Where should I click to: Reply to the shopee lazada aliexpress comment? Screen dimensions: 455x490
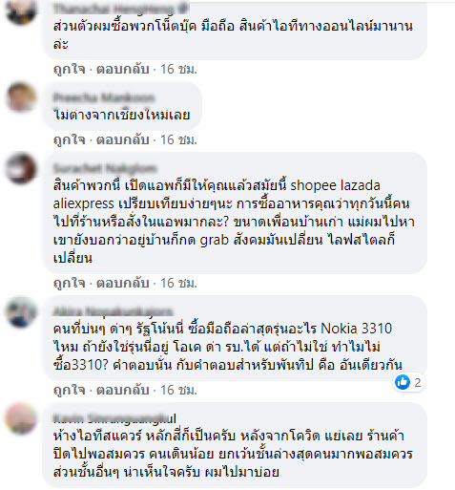pyautogui.click(x=123, y=283)
